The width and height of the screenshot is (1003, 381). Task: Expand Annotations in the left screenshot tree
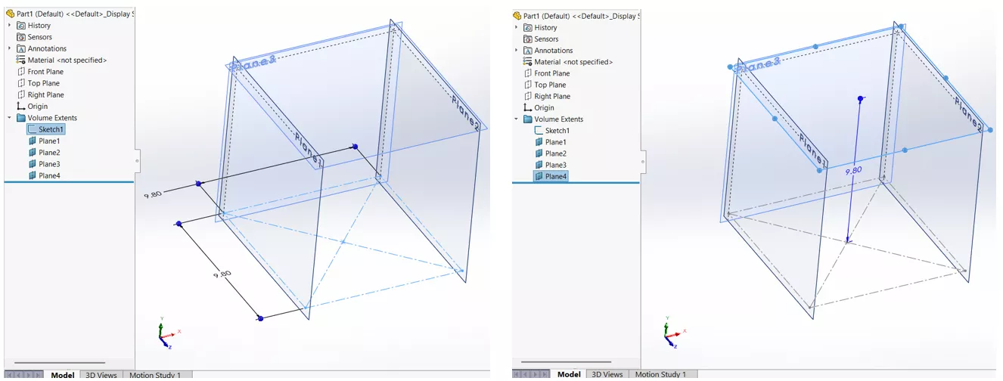point(10,49)
